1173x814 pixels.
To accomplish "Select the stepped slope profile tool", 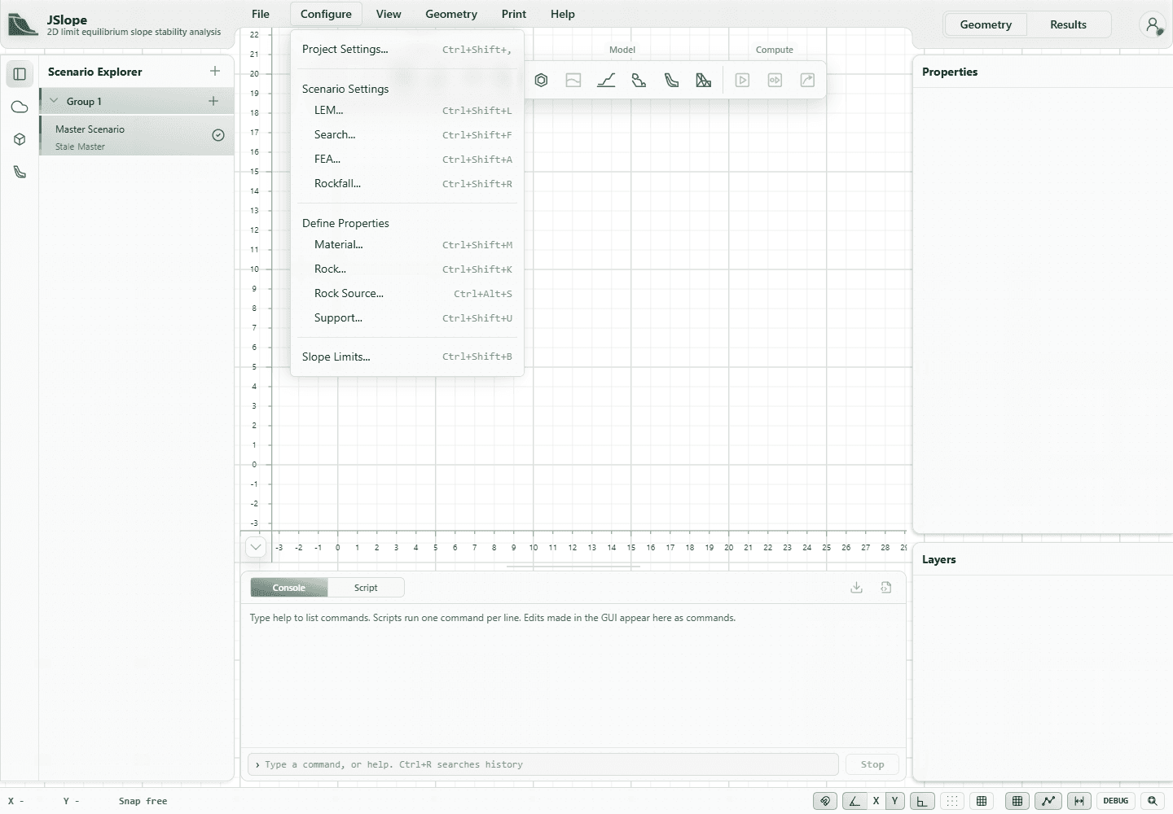I will 606,80.
